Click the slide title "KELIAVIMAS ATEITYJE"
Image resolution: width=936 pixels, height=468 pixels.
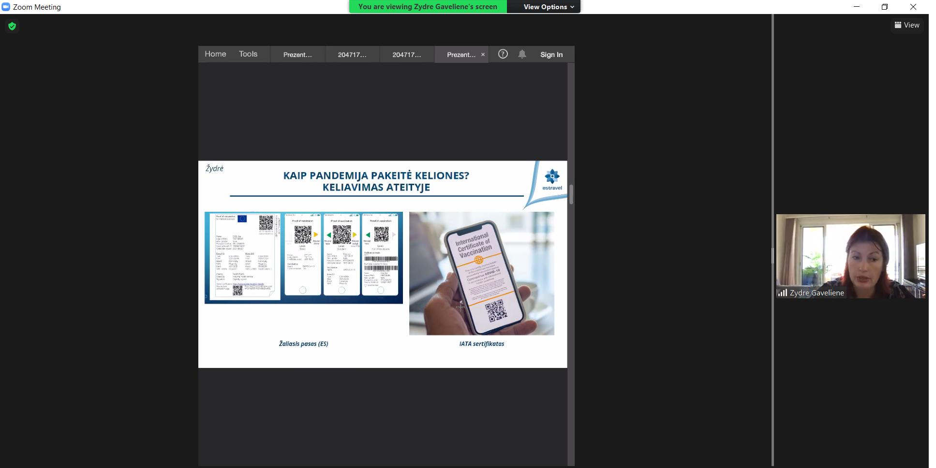click(376, 188)
